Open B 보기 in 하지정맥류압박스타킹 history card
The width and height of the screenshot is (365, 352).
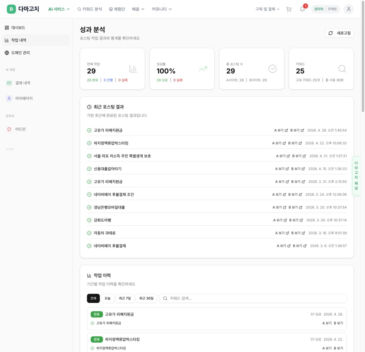[338, 348]
